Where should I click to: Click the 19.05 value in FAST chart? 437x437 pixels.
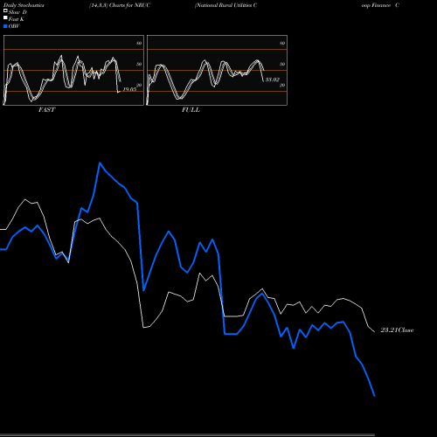pos(129,89)
